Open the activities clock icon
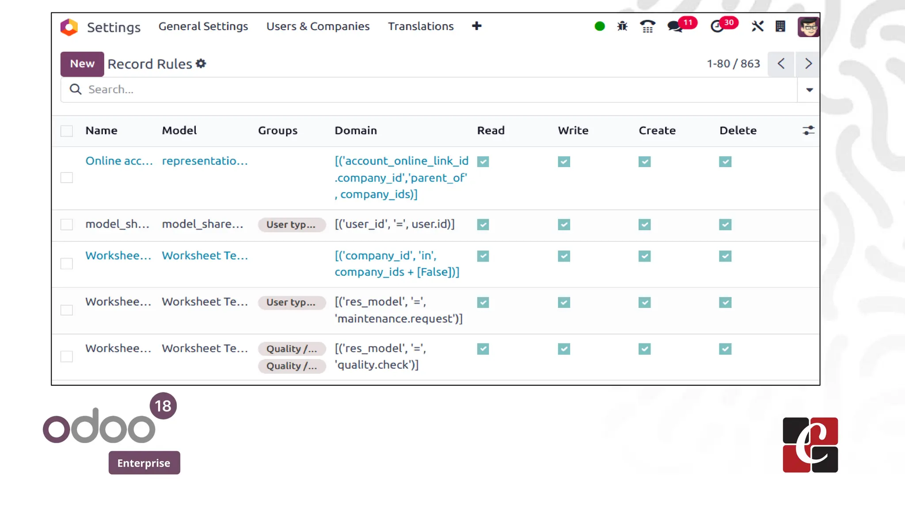Image resolution: width=905 pixels, height=509 pixels. [717, 27]
